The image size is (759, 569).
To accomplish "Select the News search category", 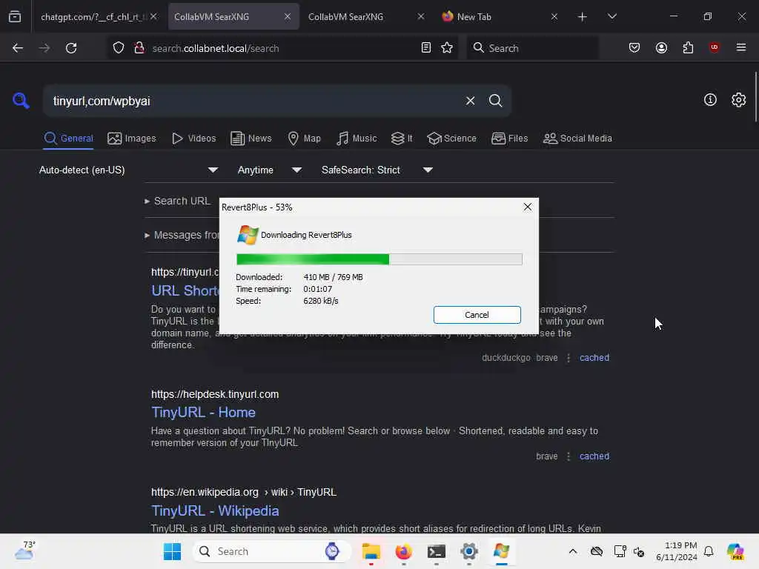I will pos(251,139).
